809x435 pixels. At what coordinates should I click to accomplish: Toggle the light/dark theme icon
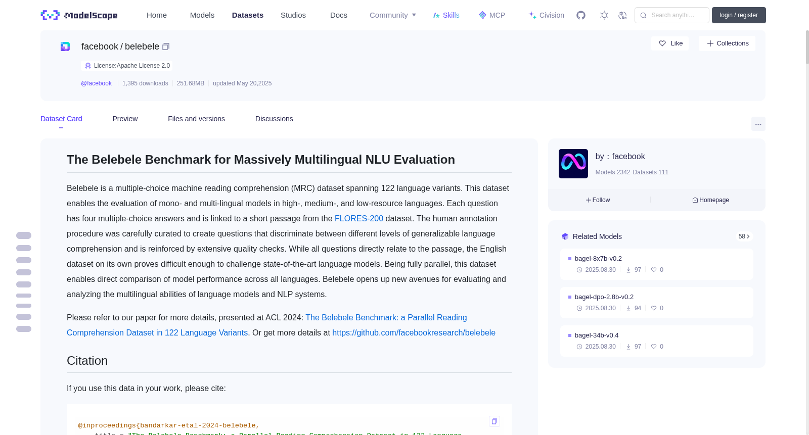604,15
